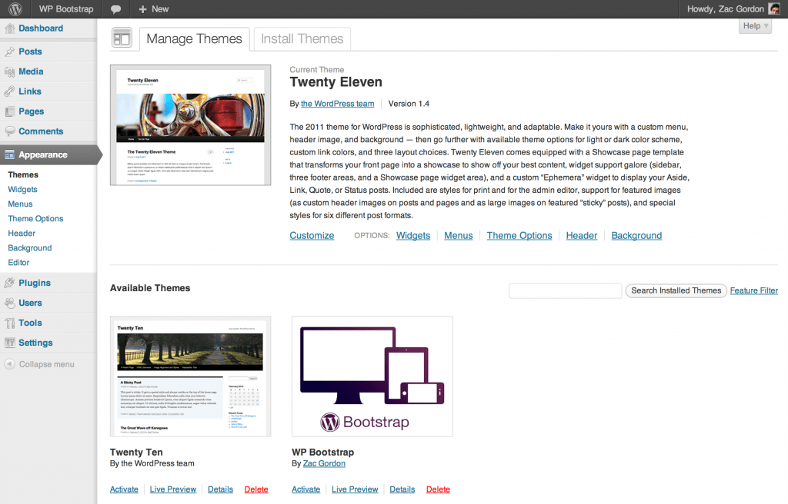Viewport: 788px width, 504px height.
Task: Open the Media library via its sidebar icon
Action: pos(12,71)
